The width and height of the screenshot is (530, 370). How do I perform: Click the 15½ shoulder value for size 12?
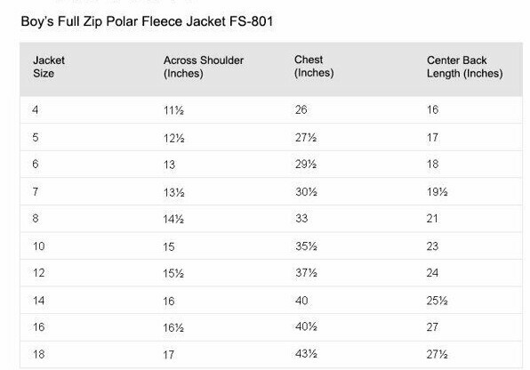pyautogui.click(x=173, y=273)
